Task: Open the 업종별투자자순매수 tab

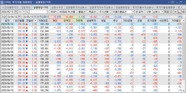Action: [x=76, y=7]
